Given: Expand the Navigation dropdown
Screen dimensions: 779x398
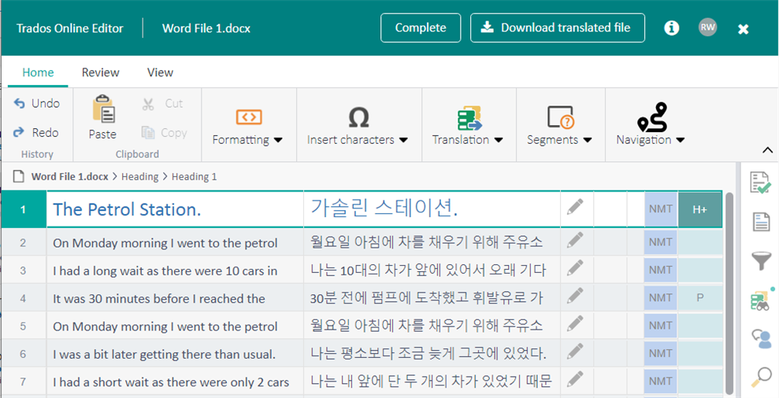Looking at the screenshot, I should pos(680,140).
